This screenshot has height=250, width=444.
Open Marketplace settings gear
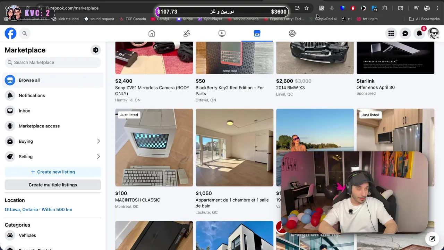pyautogui.click(x=96, y=50)
